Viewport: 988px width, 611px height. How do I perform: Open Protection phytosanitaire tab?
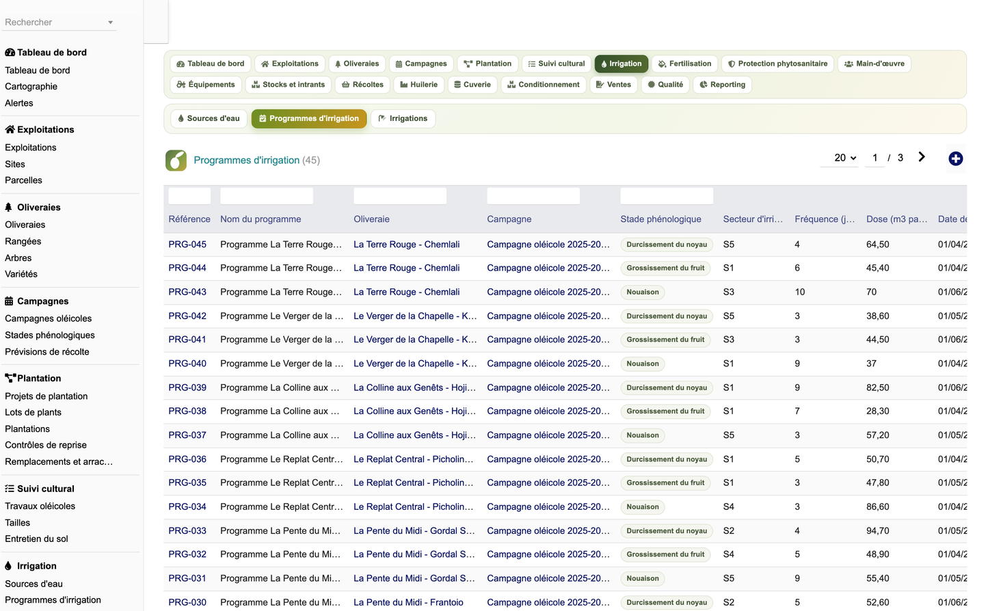(x=777, y=64)
